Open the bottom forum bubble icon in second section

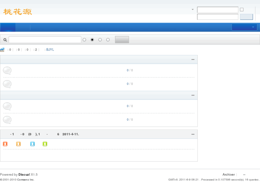coord(7,120)
